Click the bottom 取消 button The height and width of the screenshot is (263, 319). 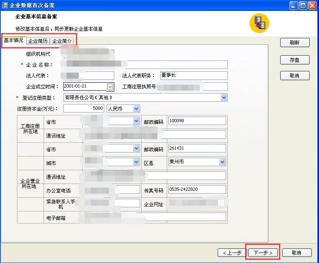[296, 253]
